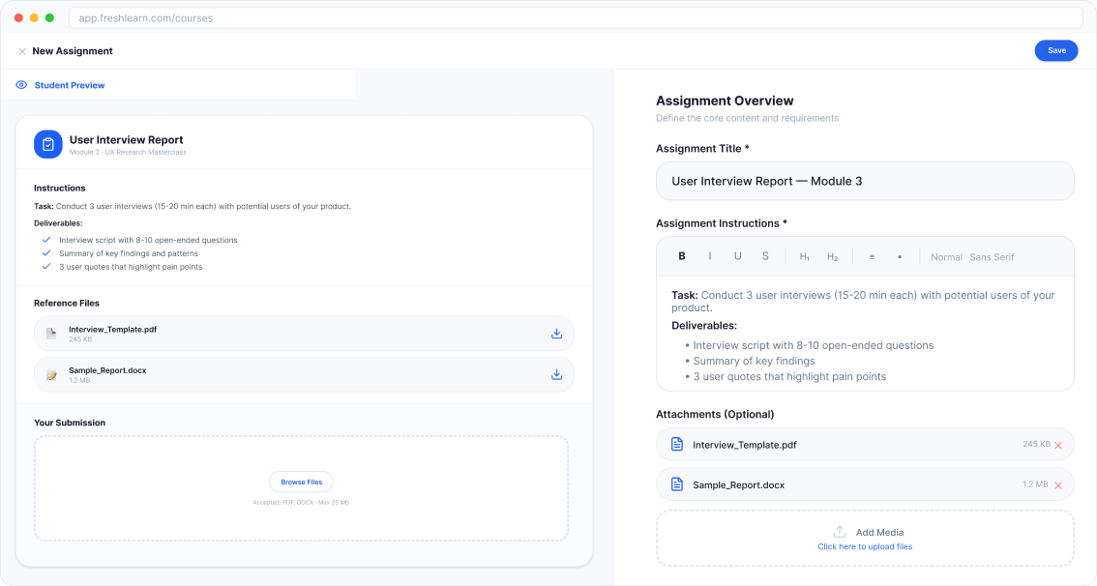
Task: Download Sample_Report.docx from Reference Files
Action: click(x=556, y=374)
